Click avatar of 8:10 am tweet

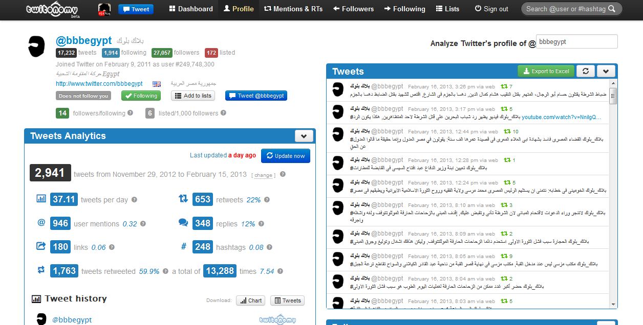(x=337, y=209)
